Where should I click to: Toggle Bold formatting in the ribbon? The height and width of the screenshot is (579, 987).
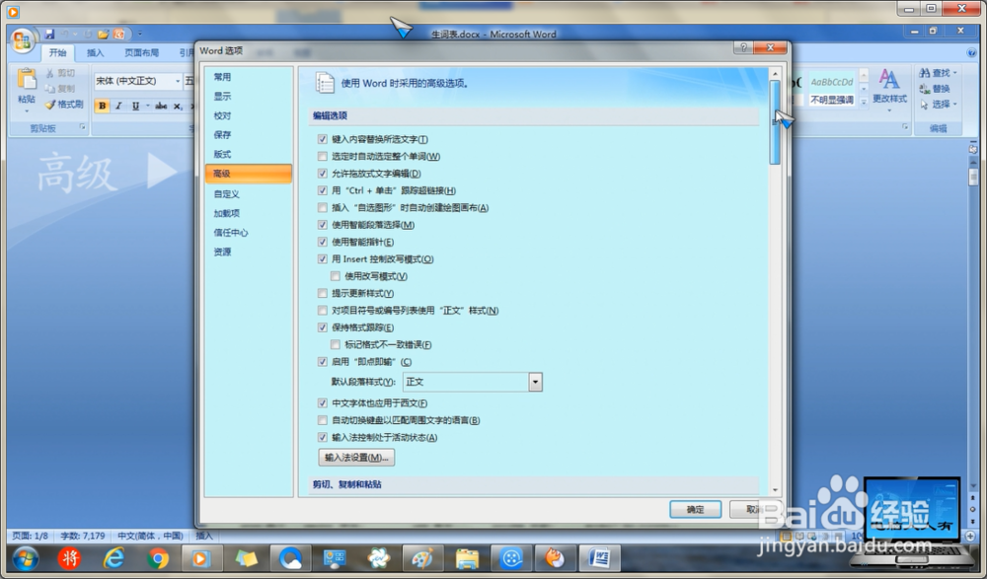pyautogui.click(x=102, y=106)
